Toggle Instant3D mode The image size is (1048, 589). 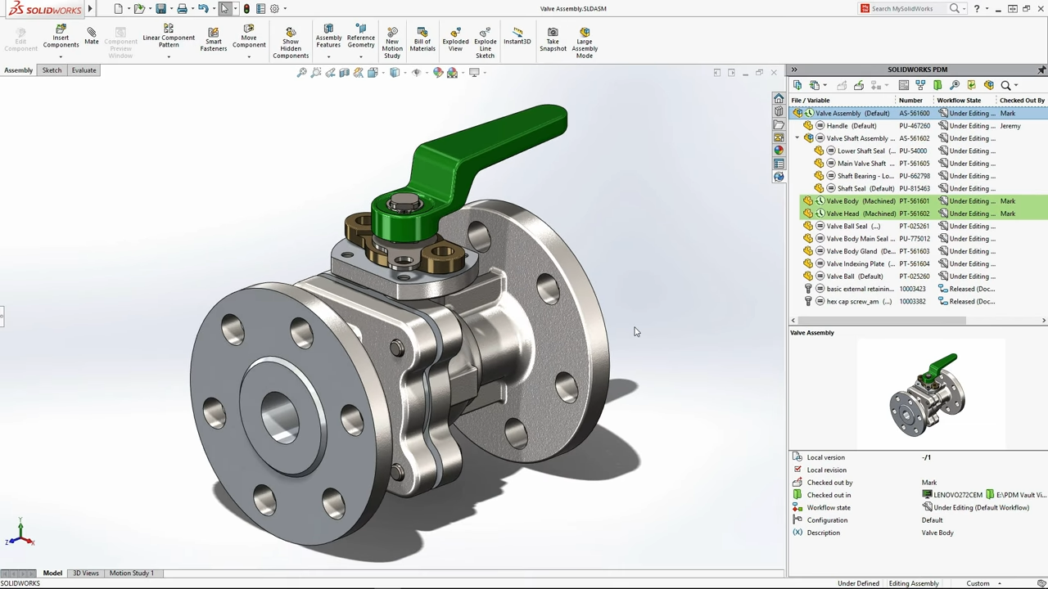[x=517, y=36]
